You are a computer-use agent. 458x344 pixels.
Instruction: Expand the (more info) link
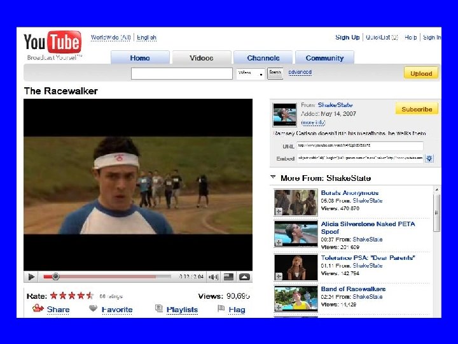tap(313, 122)
